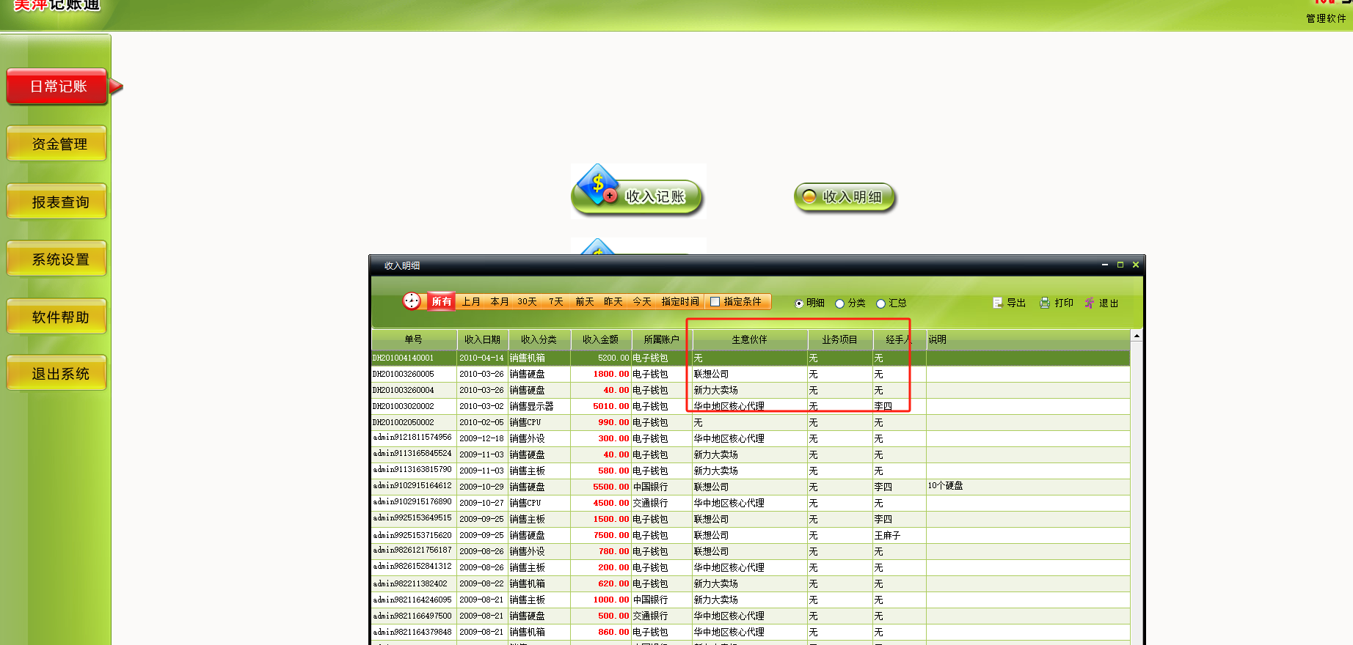The height and width of the screenshot is (645, 1353).
Task: Select the 明细 radio button
Action: pyautogui.click(x=799, y=303)
